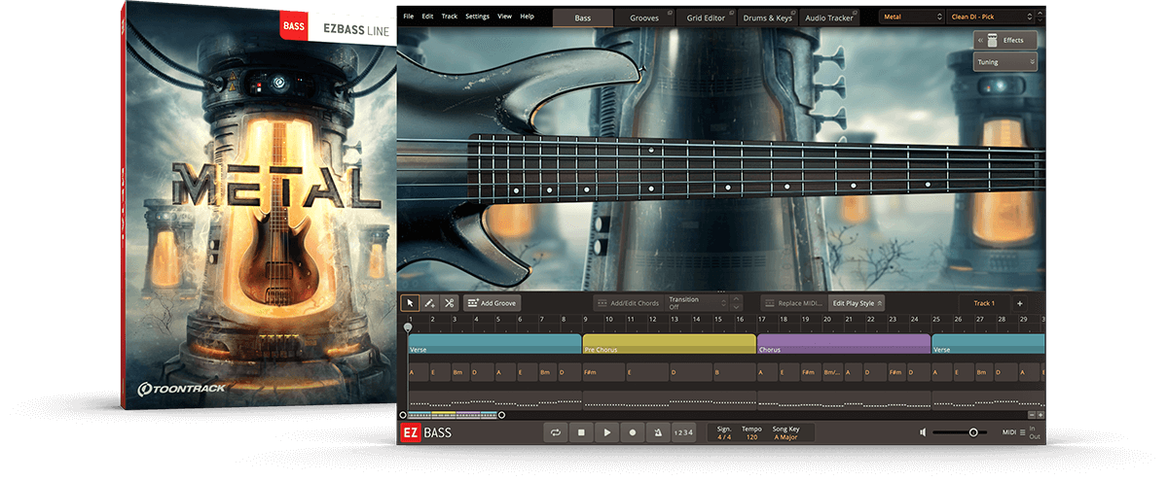Click the song overview minimap scrollbar

tap(453, 415)
